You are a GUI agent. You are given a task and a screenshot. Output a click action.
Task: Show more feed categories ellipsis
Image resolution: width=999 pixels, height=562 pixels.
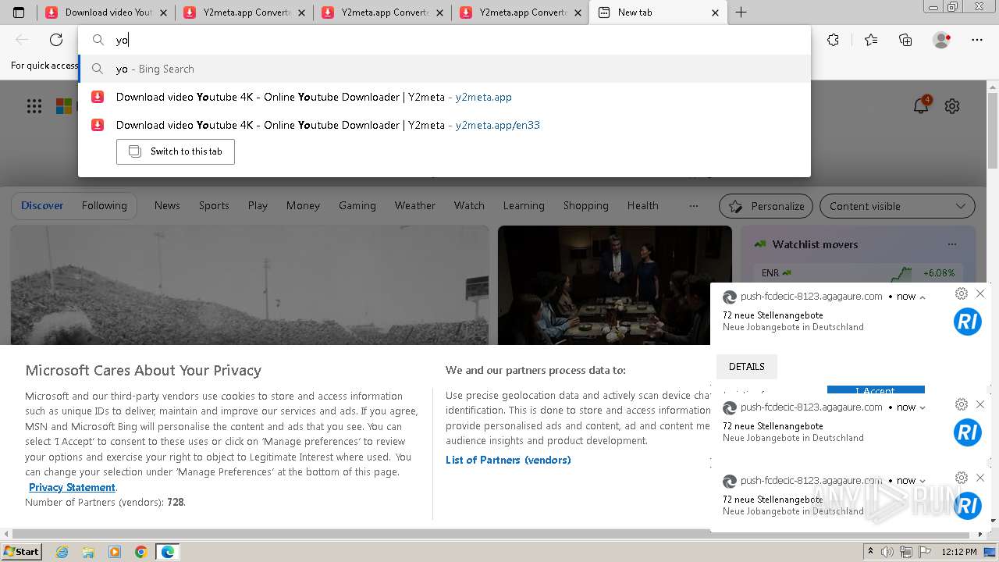(x=694, y=206)
